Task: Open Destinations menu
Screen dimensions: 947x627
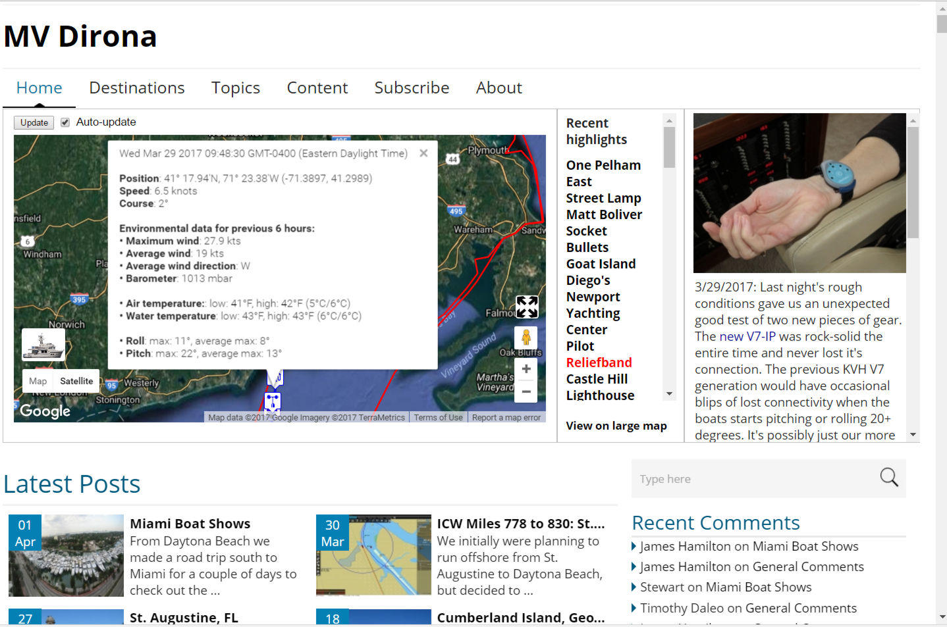Action: 137,88
